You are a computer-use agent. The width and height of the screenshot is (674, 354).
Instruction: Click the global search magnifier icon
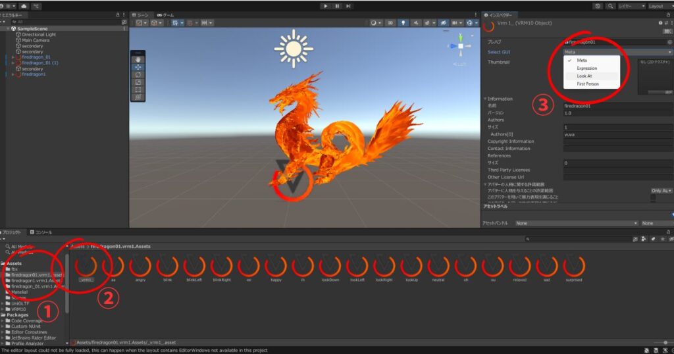(x=610, y=6)
